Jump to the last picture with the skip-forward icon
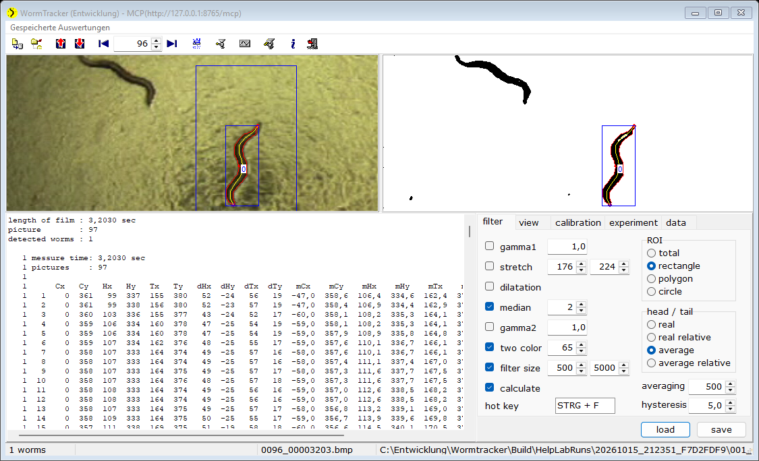Screen dimensions: 759x461 tap(172, 44)
